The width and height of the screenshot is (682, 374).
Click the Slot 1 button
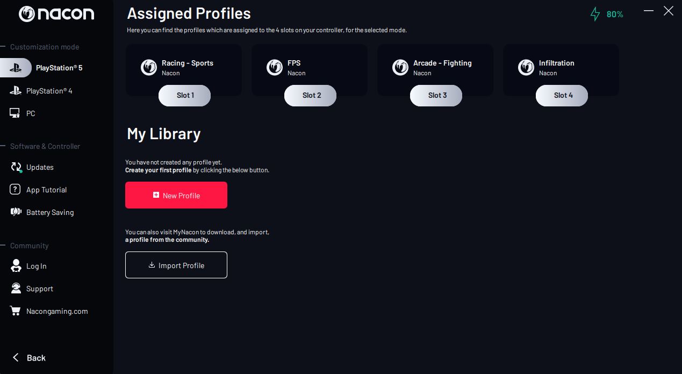pos(184,95)
